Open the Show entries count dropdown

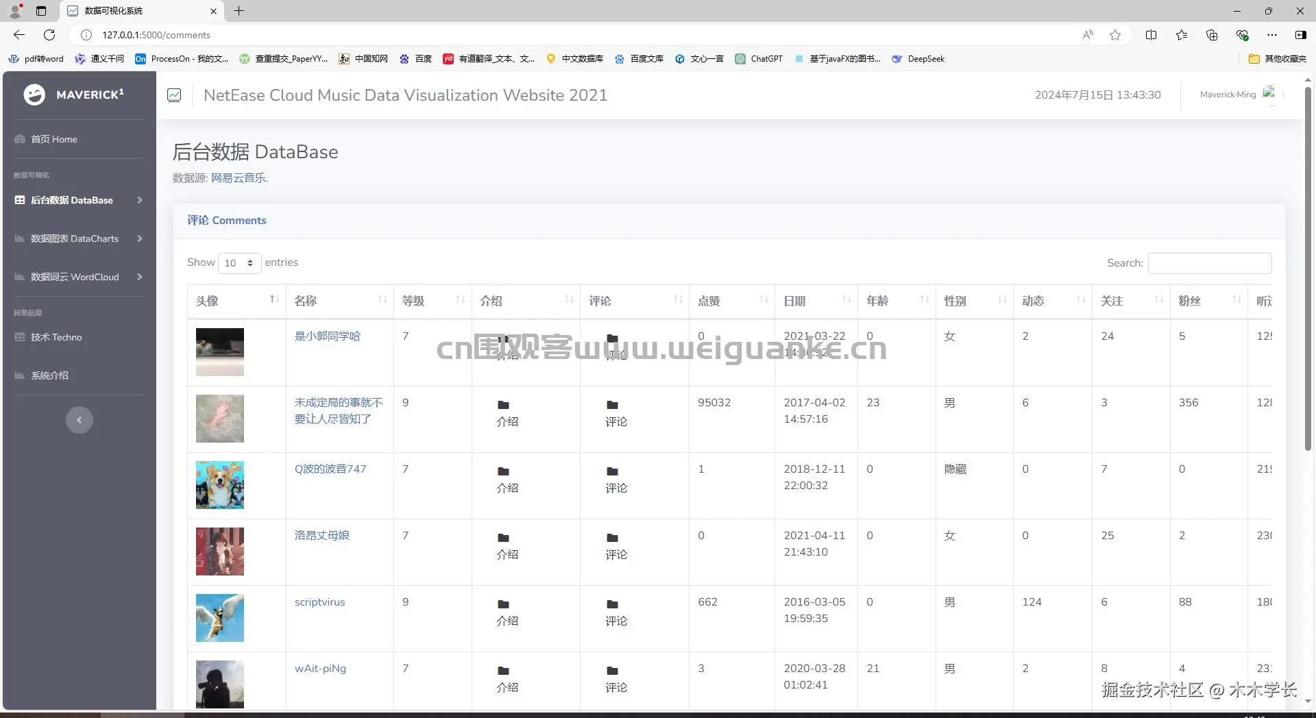pyautogui.click(x=239, y=263)
